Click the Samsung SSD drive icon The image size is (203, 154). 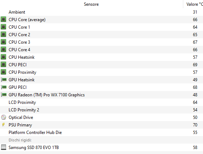tap(4, 147)
